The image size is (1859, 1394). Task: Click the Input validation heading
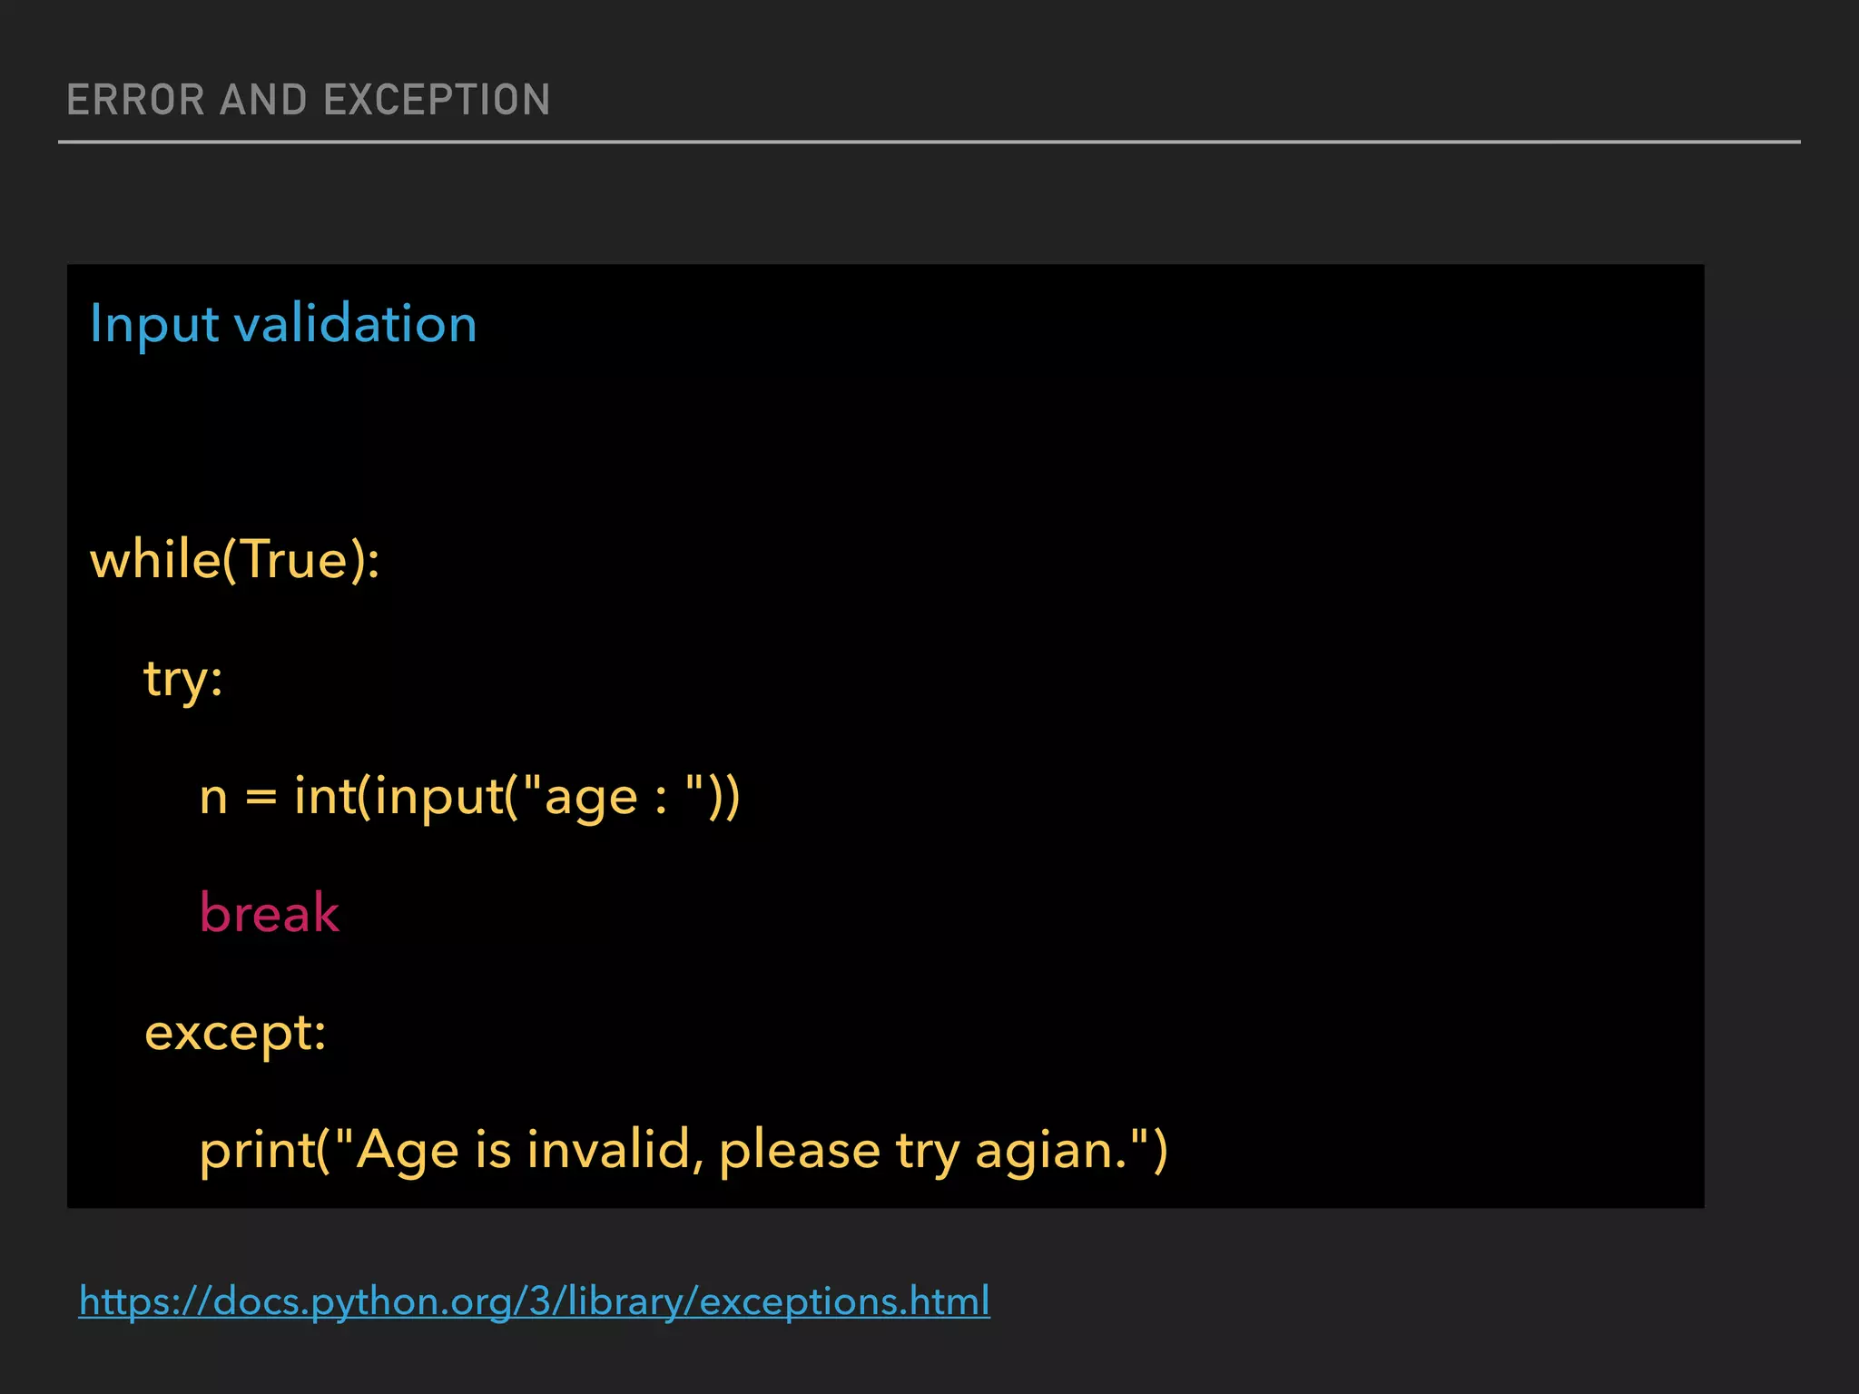(283, 324)
